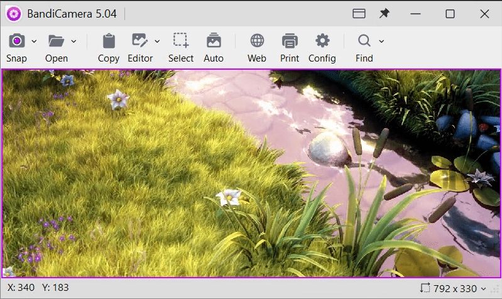Launch the image Editor icon
Screen dimensions: 502x299
tap(139, 41)
